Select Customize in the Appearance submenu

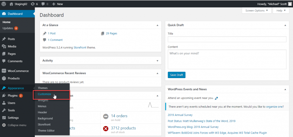tap(44, 94)
